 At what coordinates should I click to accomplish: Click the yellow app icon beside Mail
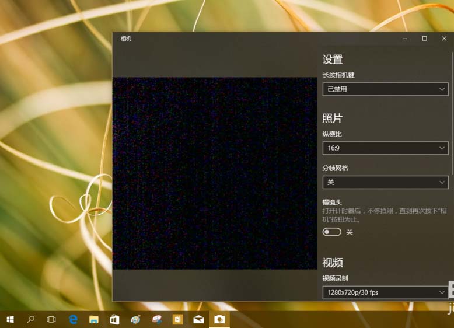(177, 319)
